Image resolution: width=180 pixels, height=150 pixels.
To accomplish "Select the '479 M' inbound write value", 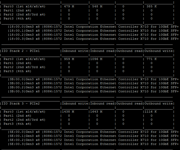I will point(69,6).
